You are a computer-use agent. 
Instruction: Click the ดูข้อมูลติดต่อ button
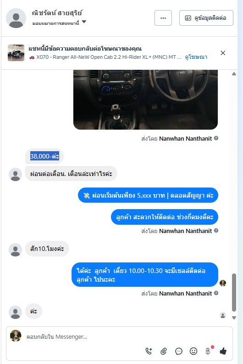pyautogui.click(x=206, y=18)
